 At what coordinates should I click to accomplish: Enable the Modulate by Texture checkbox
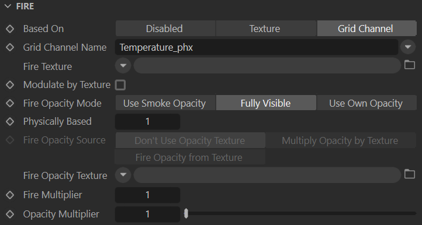point(120,85)
